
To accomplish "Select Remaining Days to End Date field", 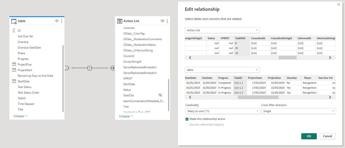I will 36,76.
